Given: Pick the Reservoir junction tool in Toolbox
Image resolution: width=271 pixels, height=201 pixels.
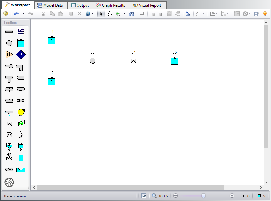Looking at the screenshot, I should coord(21,43).
